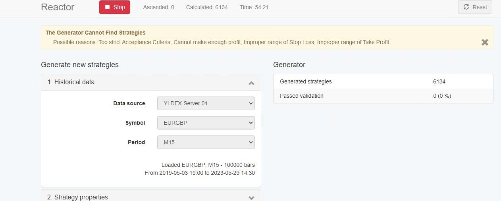
Task: Select the Passed validation row
Action: click(383, 96)
